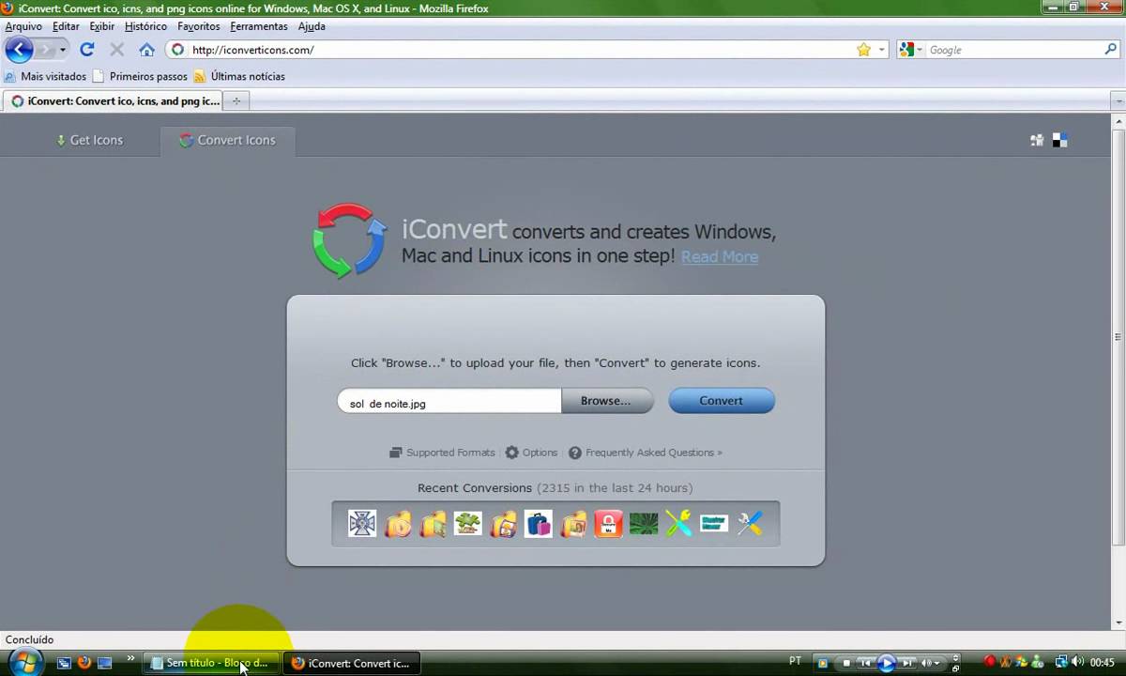Open the blue and pink suitcases recent conversion

click(x=539, y=523)
